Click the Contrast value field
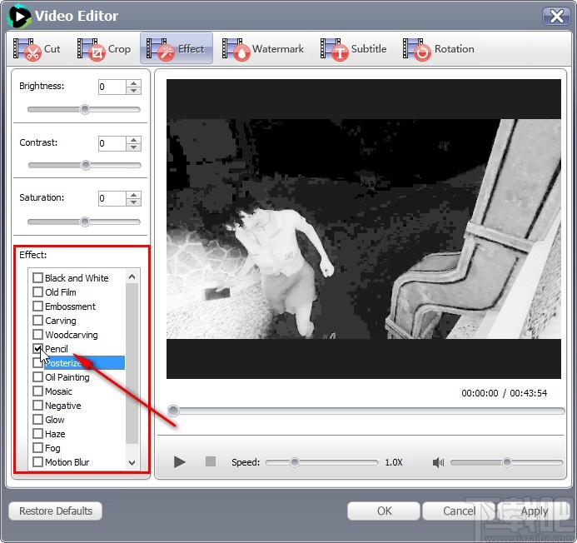 pos(112,143)
